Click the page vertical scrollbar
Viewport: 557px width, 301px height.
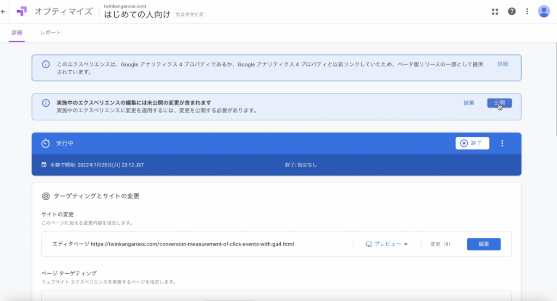coord(555,89)
